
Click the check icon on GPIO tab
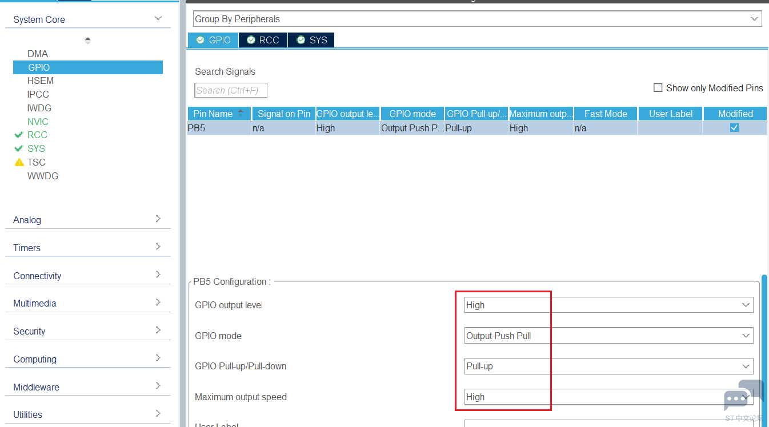click(x=200, y=40)
